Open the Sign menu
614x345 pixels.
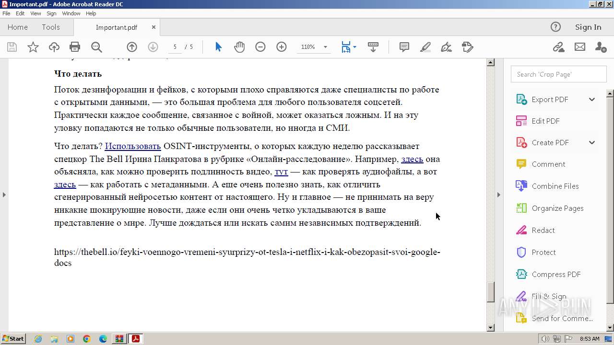pos(51,13)
